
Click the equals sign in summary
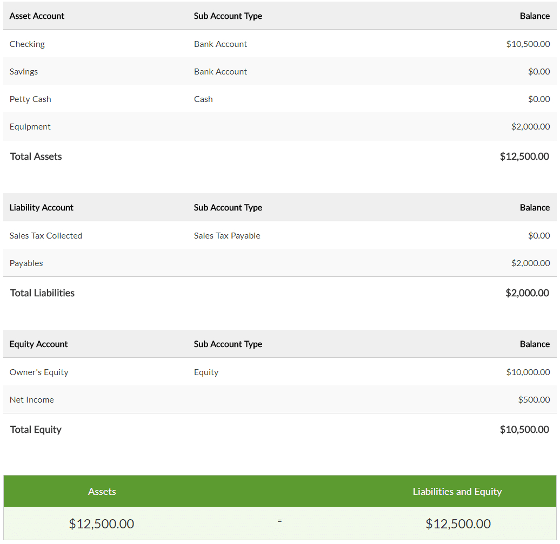pyautogui.click(x=279, y=521)
